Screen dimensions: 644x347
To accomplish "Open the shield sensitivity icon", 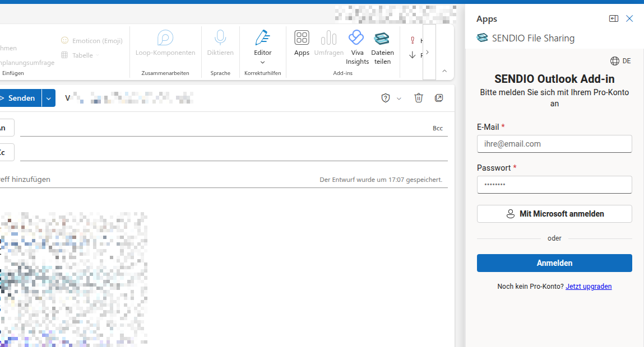I will tap(385, 98).
